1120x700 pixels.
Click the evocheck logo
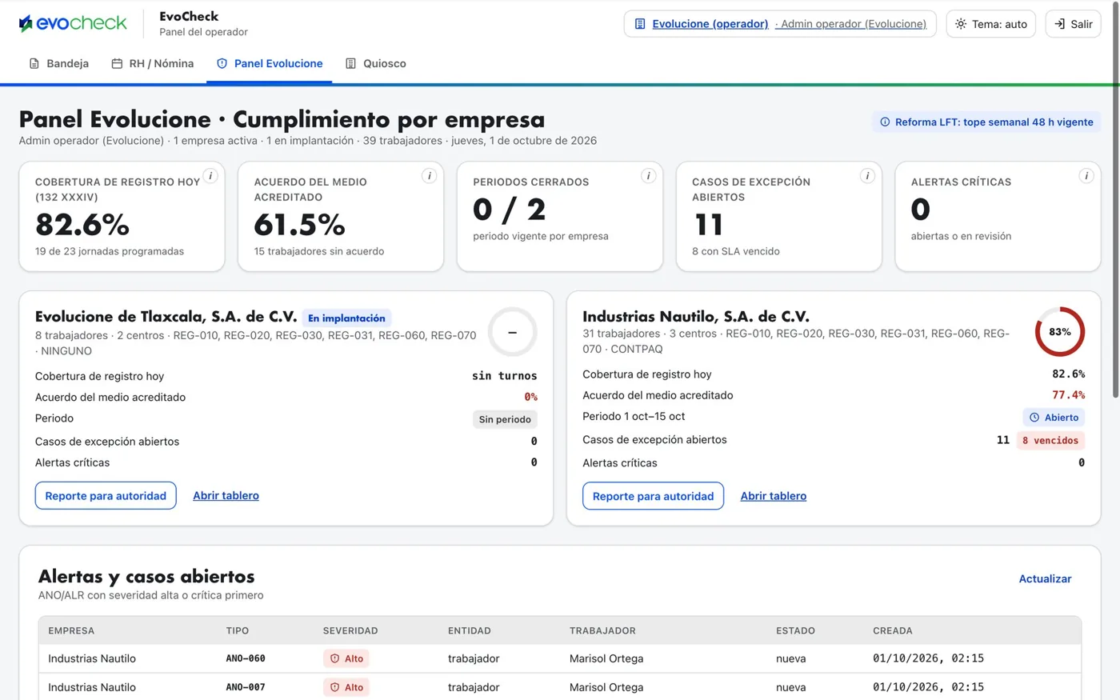[x=73, y=23]
